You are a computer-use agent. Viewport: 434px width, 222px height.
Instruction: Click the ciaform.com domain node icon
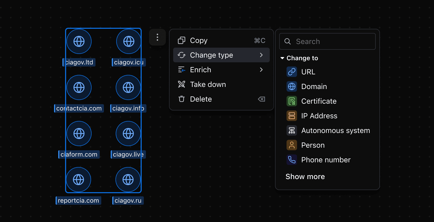79,134
